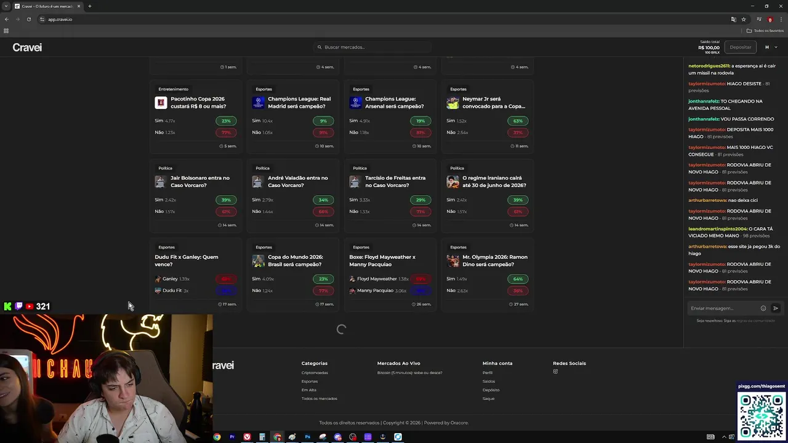
Task: Open the apps grid icon in bookmarks bar
Action: [6, 31]
